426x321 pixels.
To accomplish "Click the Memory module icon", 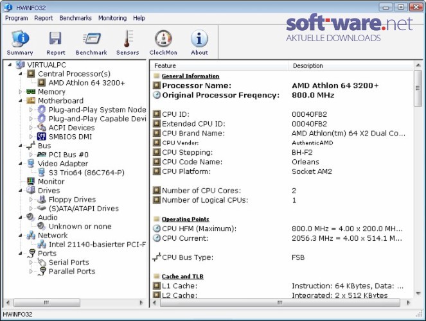I will 31,92.
